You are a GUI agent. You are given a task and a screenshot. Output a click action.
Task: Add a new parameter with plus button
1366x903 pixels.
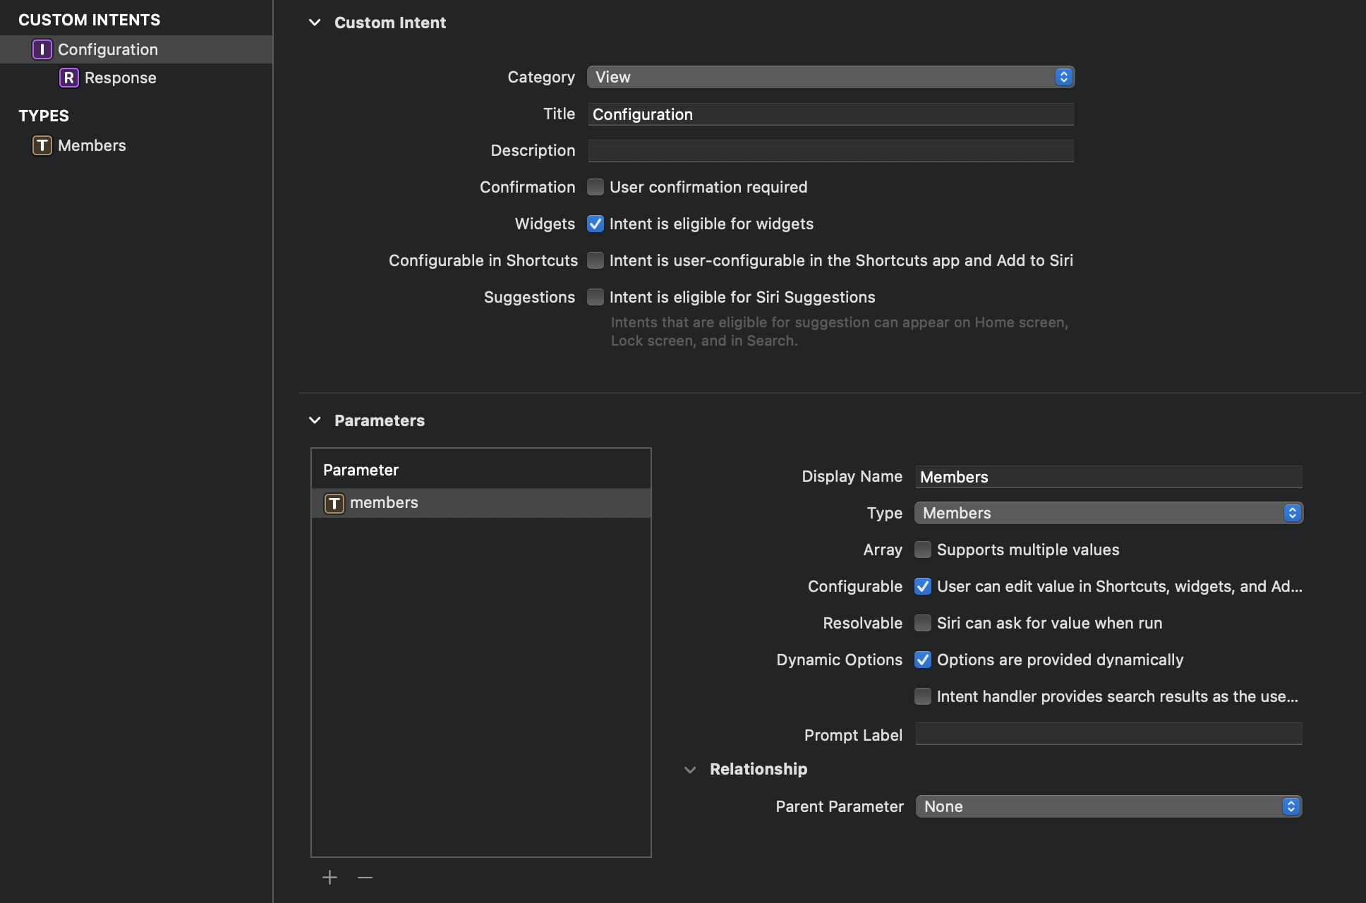pyautogui.click(x=330, y=877)
